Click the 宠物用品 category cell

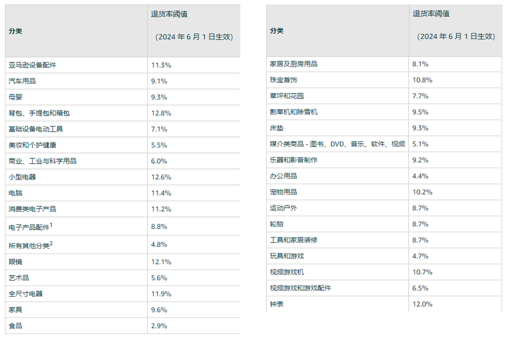[284, 192]
